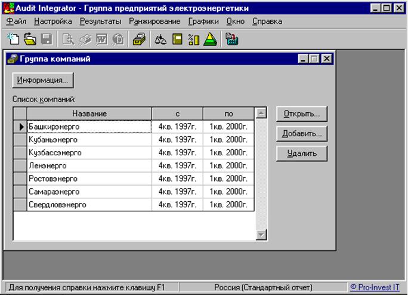Select the Кузбассэнерго row name

[89, 153]
